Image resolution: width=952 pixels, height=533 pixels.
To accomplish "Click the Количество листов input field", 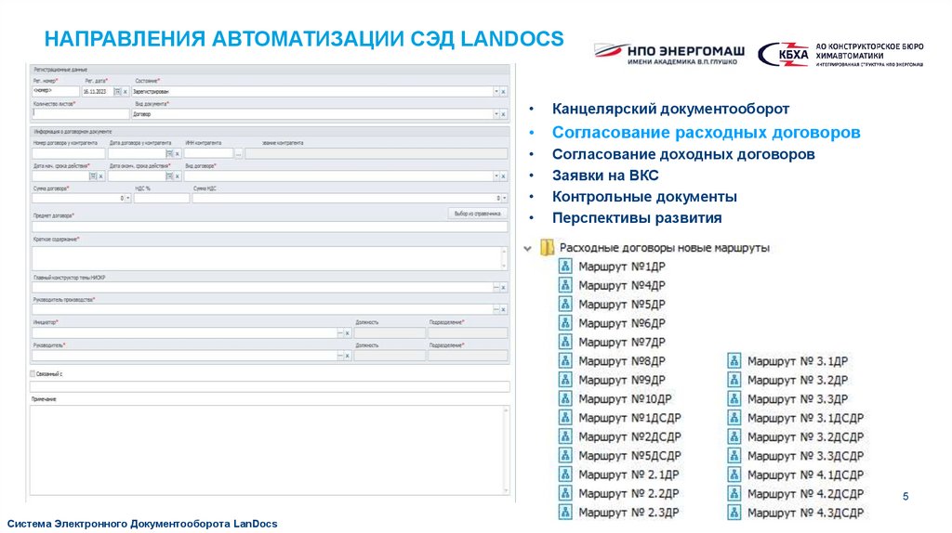I will tap(78, 115).
